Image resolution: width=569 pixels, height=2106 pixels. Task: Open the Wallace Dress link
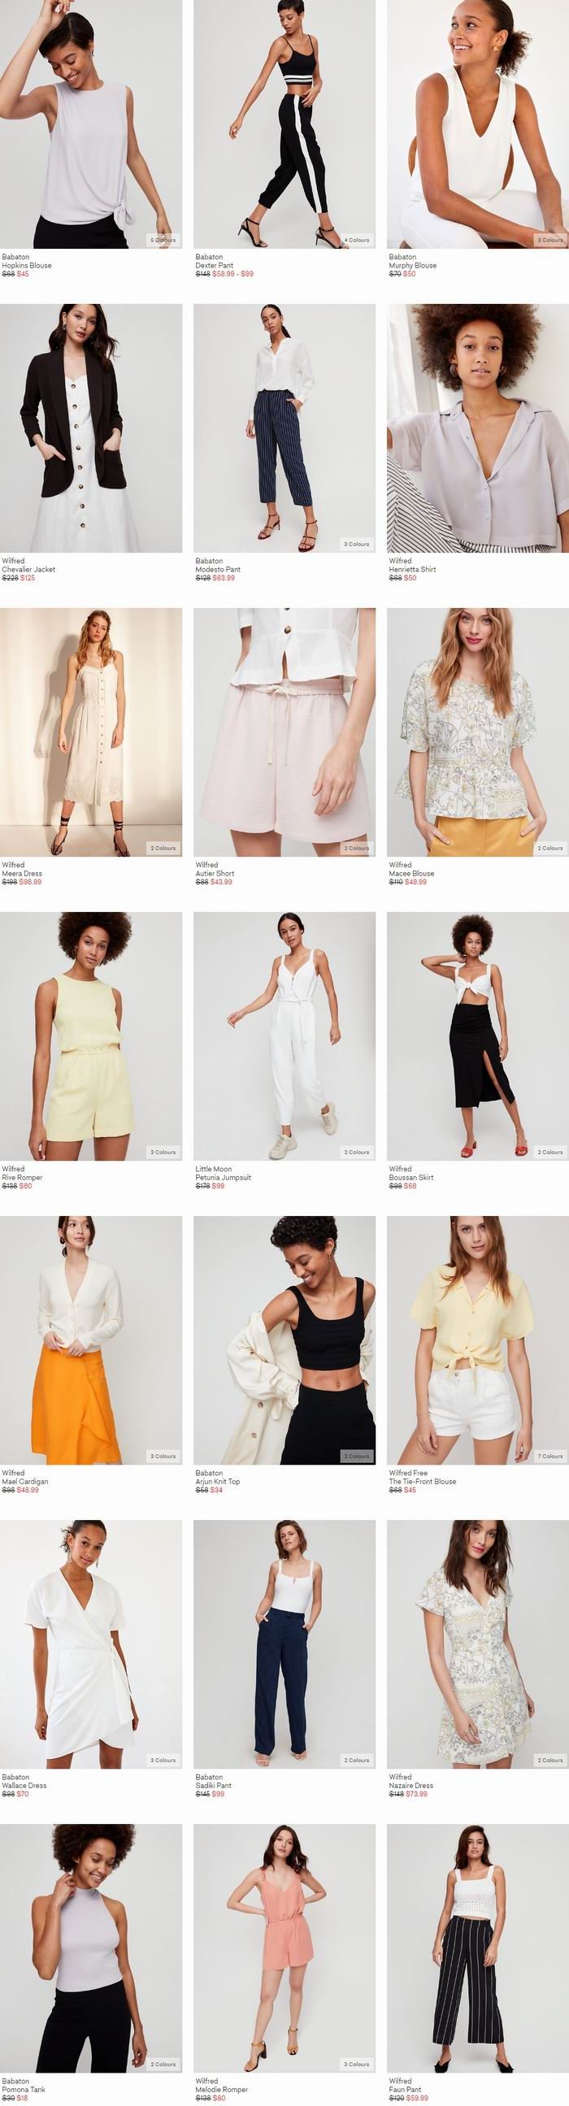24,1787
